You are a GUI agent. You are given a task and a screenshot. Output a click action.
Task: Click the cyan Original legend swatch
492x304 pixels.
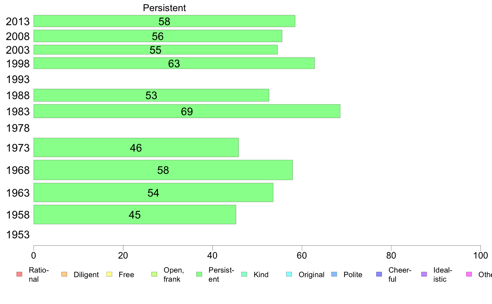point(289,274)
